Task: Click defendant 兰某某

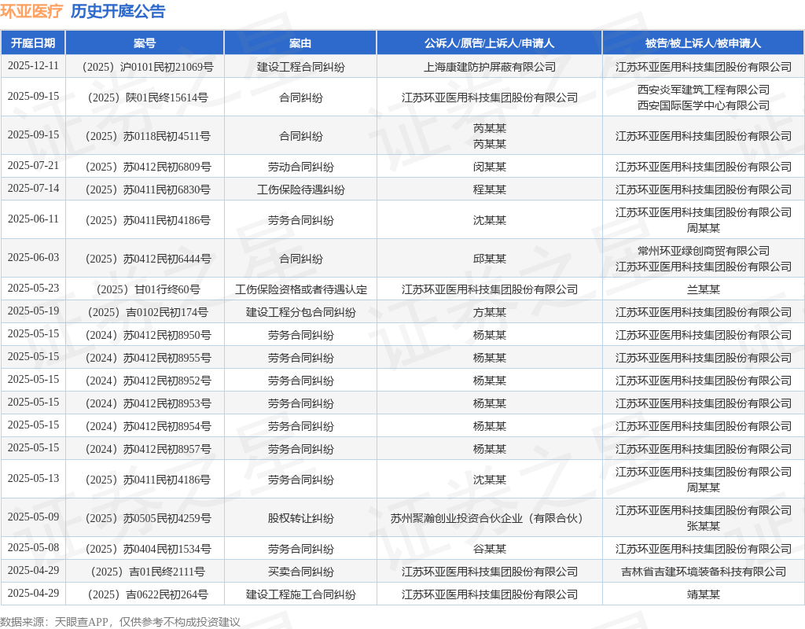Action: pyautogui.click(x=704, y=289)
